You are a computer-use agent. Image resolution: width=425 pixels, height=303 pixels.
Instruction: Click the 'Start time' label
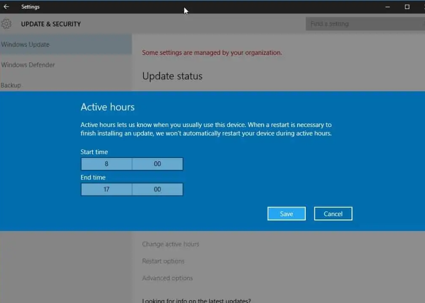tap(94, 152)
